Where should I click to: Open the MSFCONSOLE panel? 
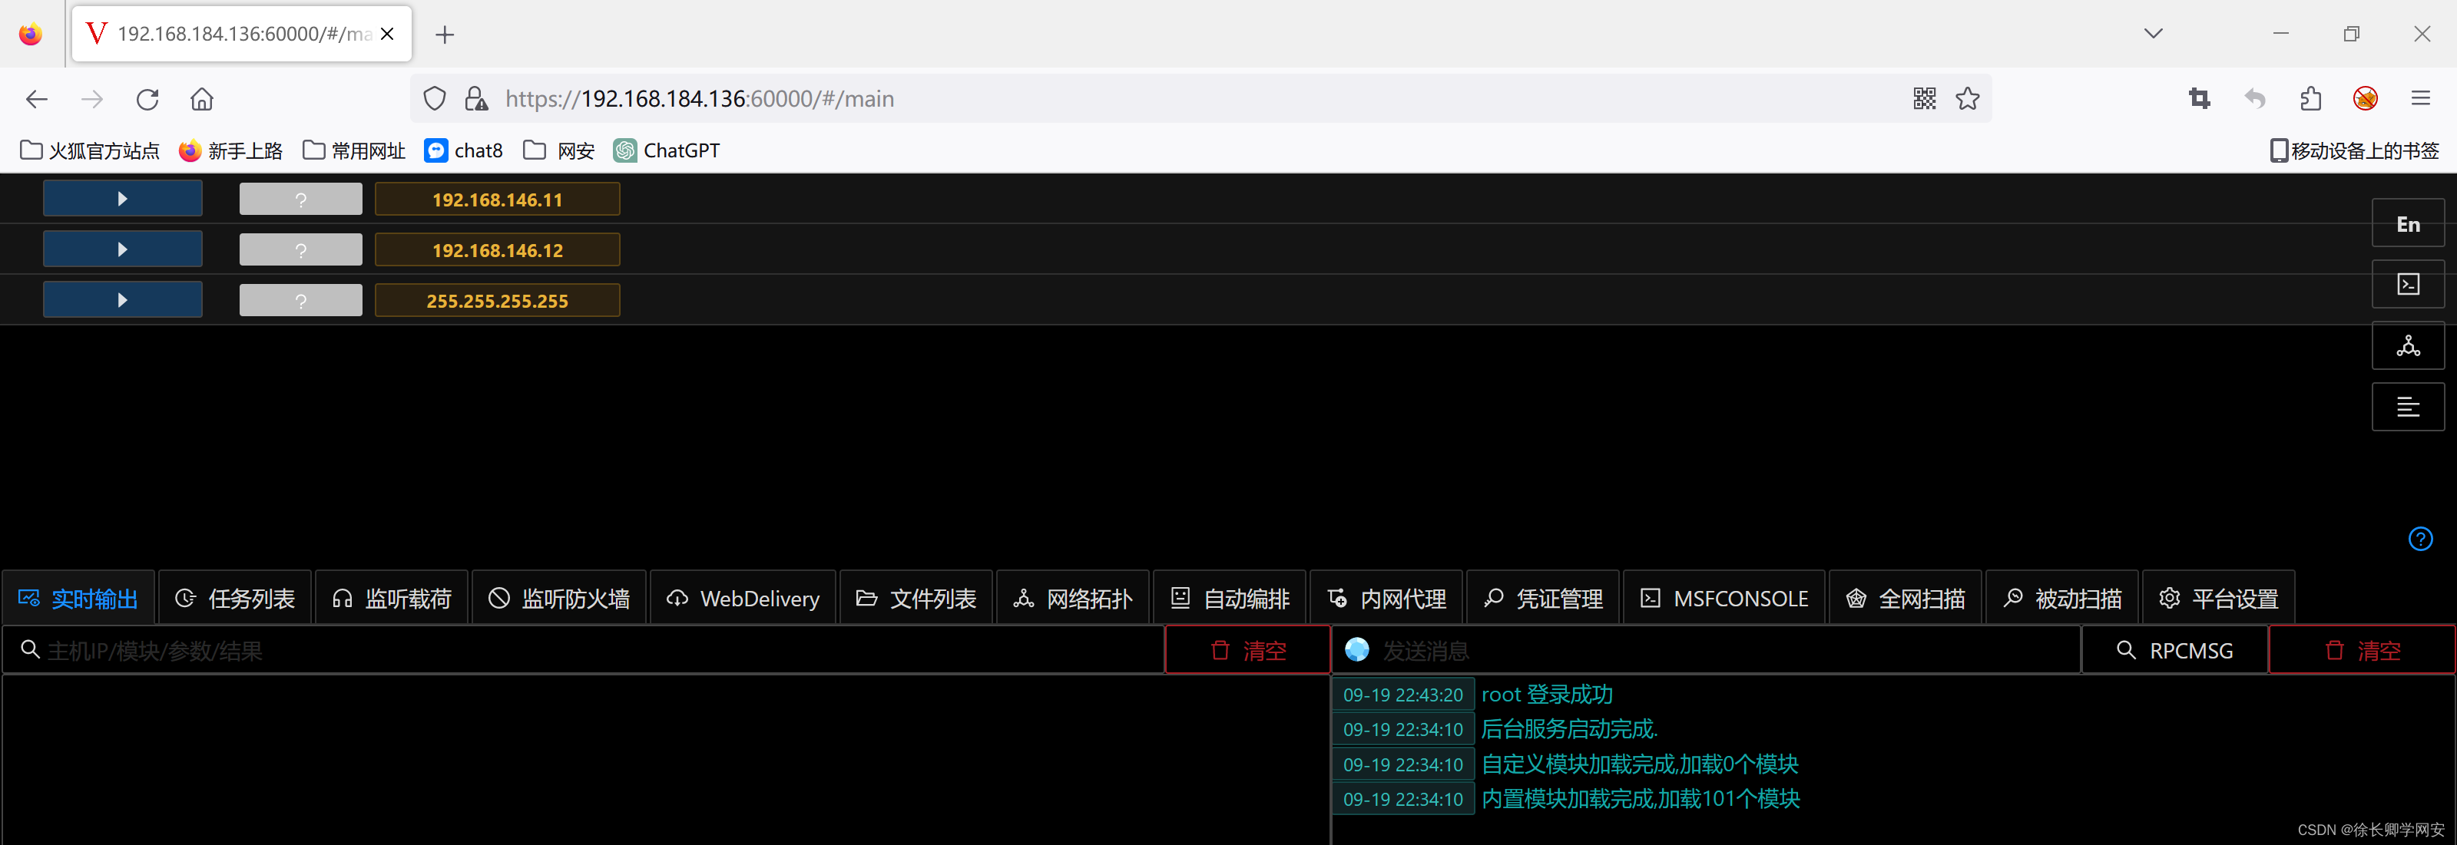pos(1724,597)
